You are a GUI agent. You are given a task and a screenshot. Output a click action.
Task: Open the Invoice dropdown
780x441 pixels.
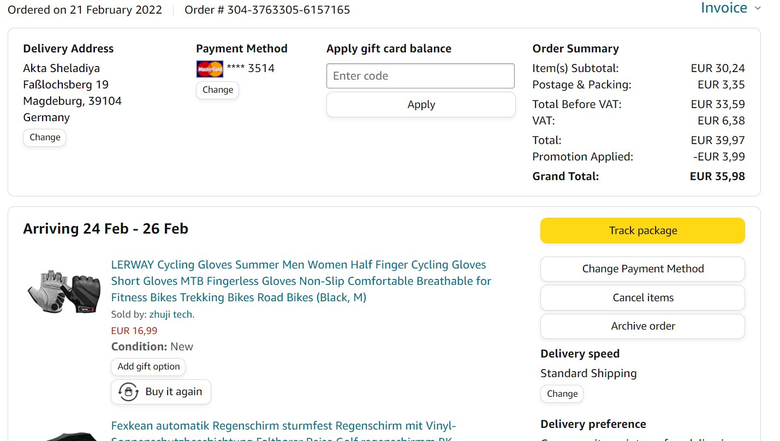click(724, 8)
